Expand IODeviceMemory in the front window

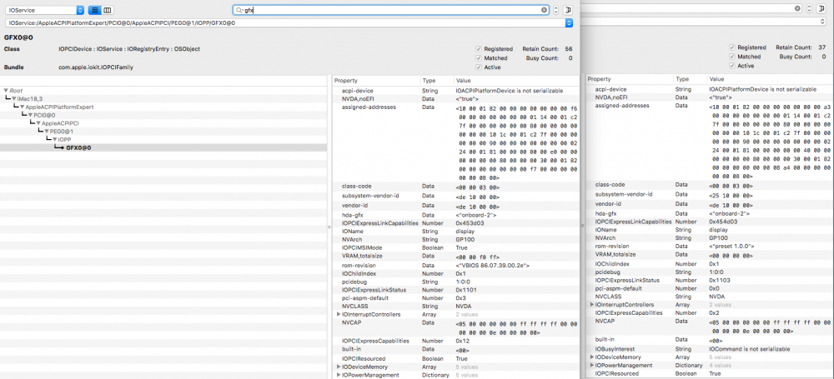339,367
